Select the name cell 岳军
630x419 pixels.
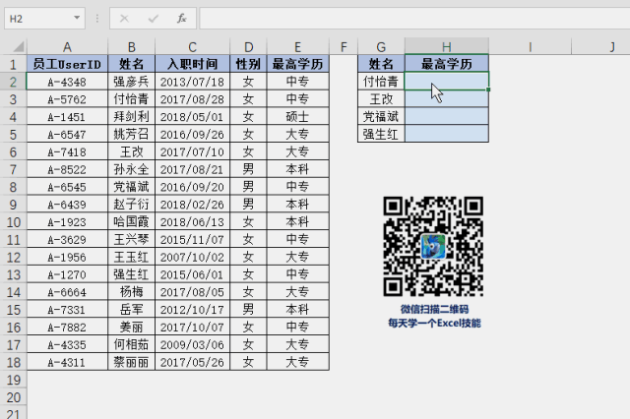(x=131, y=310)
